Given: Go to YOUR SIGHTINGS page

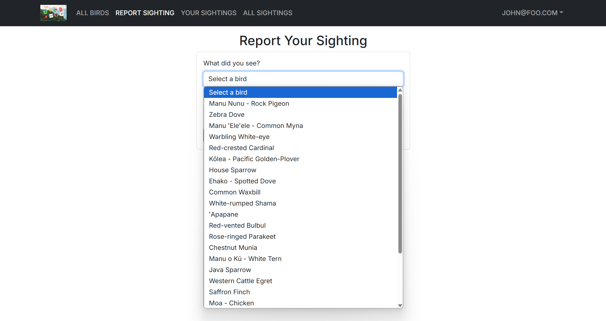Looking at the screenshot, I should [208, 13].
